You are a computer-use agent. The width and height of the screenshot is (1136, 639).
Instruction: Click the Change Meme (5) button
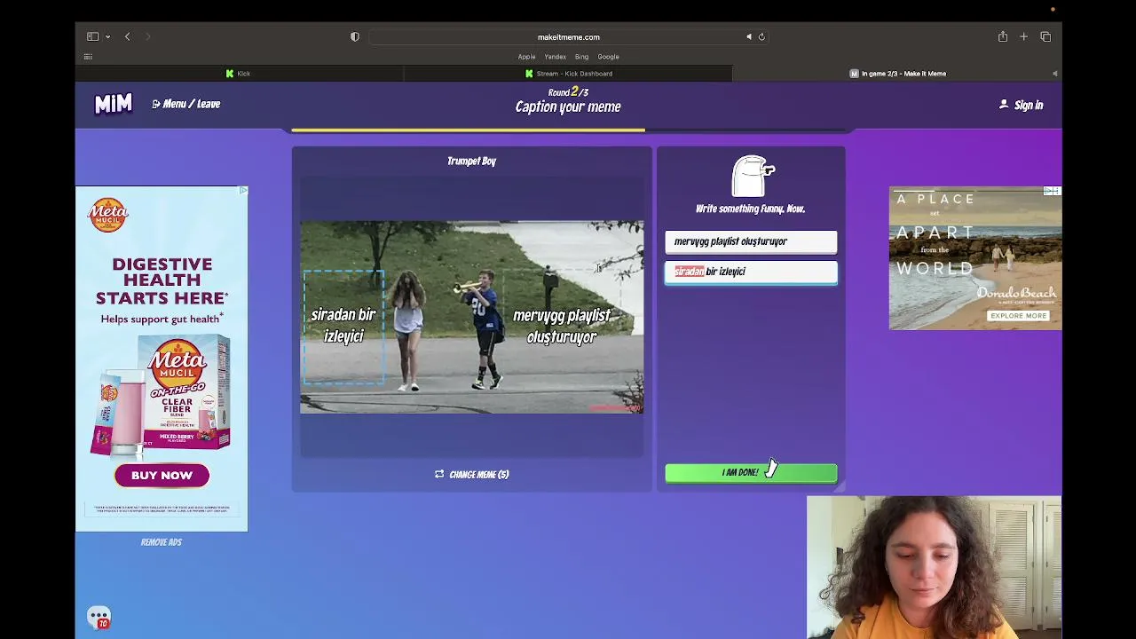[x=471, y=474]
